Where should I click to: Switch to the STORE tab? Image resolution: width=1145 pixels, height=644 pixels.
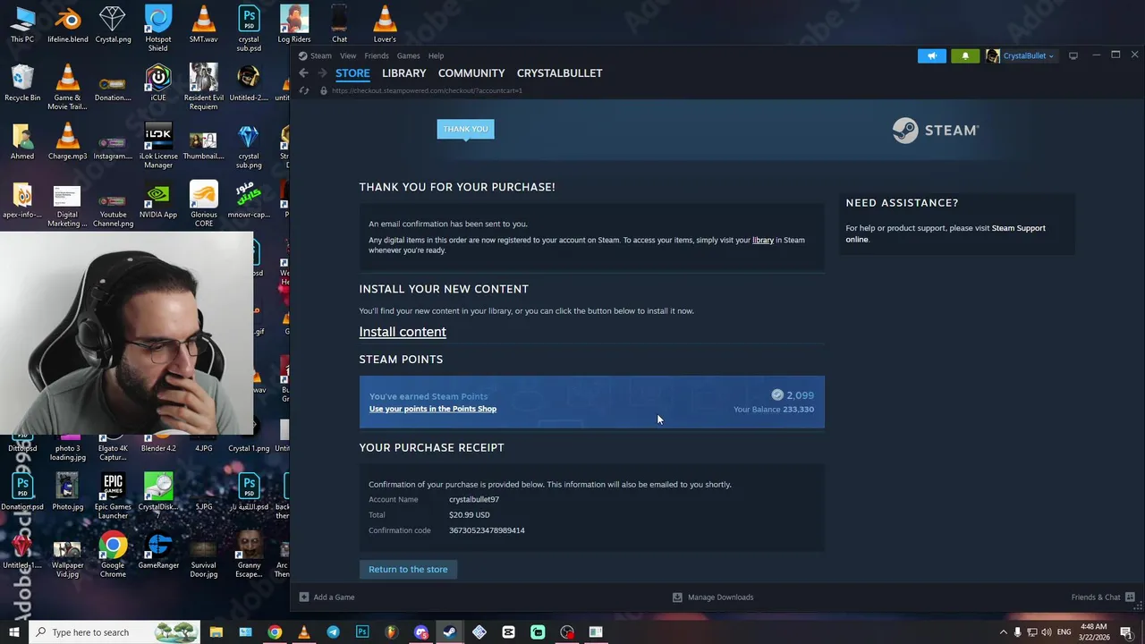pos(352,73)
